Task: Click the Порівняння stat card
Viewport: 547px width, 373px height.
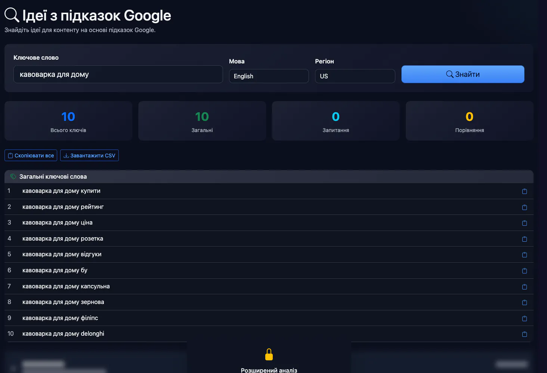Action: coord(470,121)
